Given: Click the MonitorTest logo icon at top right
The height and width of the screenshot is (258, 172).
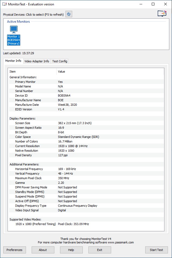Looking at the screenshot, I should point(162,14).
